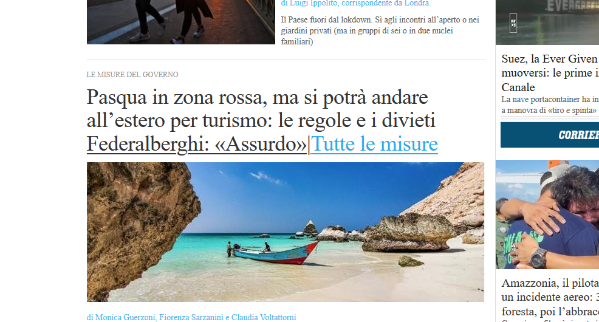Click the small overlay icon on Amazzonia pilot photo
Image resolution: width=599 pixels, height=322 pixels.
(x=513, y=247)
